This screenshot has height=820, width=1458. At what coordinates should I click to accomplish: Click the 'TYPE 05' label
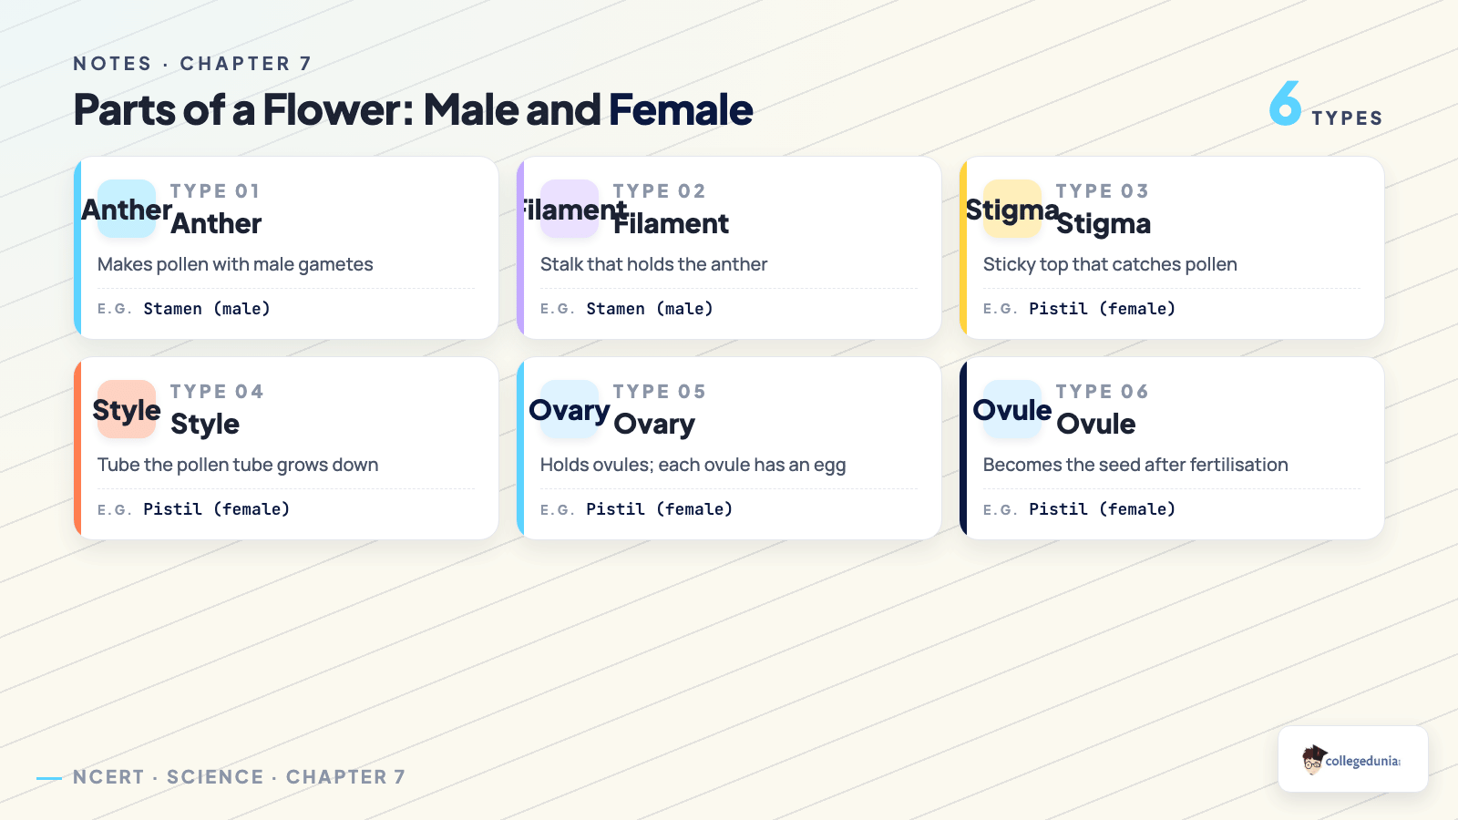[659, 392]
